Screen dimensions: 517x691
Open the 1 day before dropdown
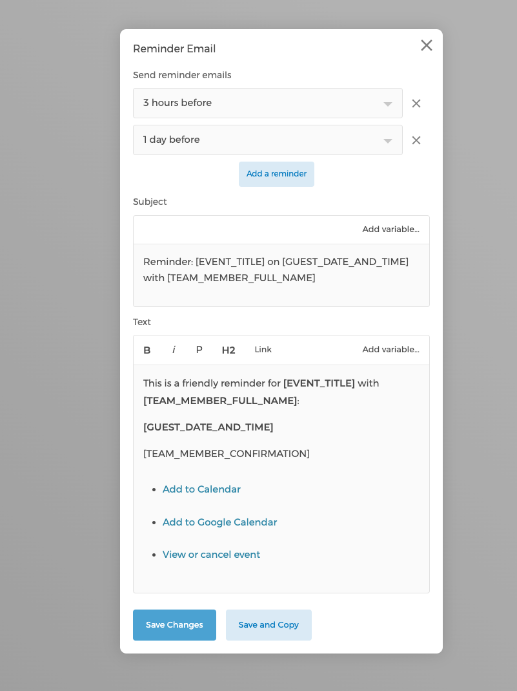[x=268, y=140]
